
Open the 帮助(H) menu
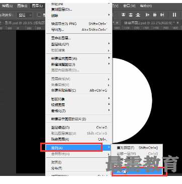146,6
